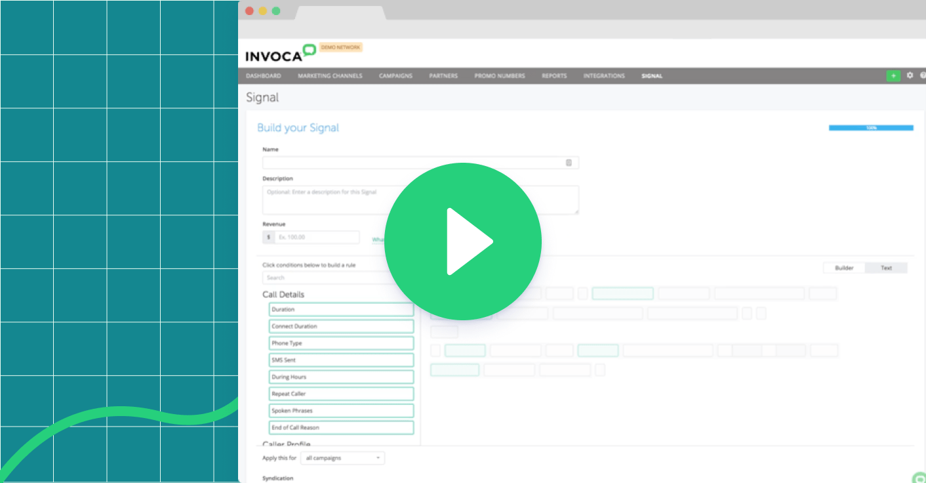
Task: Switch to the Campaigns tab
Action: (395, 75)
